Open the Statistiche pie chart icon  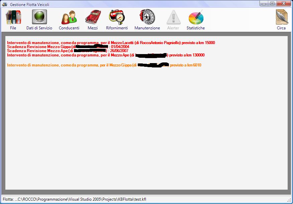coord(196,17)
